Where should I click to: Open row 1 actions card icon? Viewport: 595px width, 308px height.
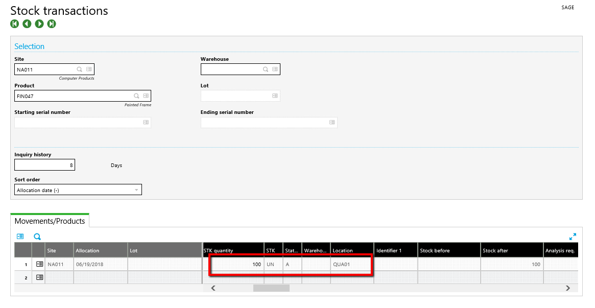39,264
